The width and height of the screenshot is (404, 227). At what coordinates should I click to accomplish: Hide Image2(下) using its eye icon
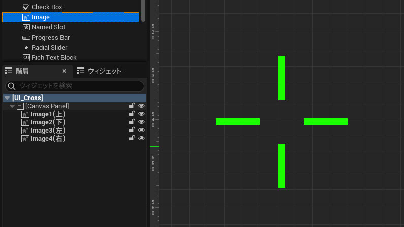point(141,122)
